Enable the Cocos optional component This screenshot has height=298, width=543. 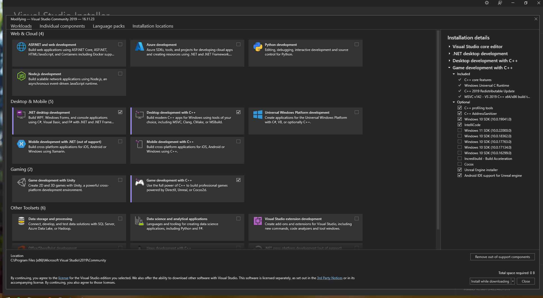(x=460, y=164)
